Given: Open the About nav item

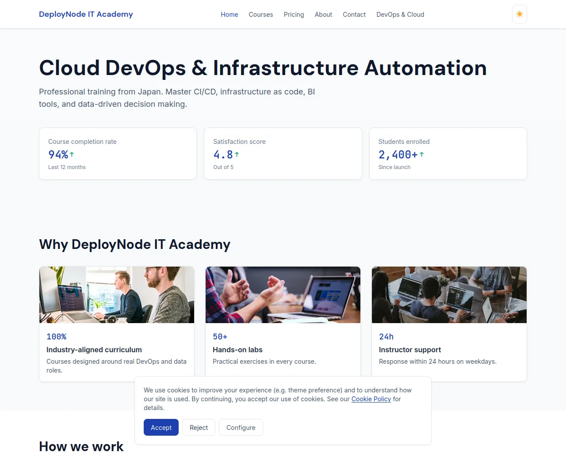Looking at the screenshot, I should click(323, 15).
